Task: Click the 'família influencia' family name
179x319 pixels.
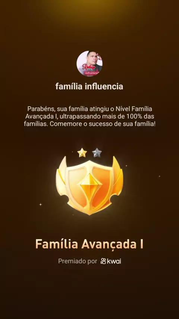Action: tap(89, 86)
